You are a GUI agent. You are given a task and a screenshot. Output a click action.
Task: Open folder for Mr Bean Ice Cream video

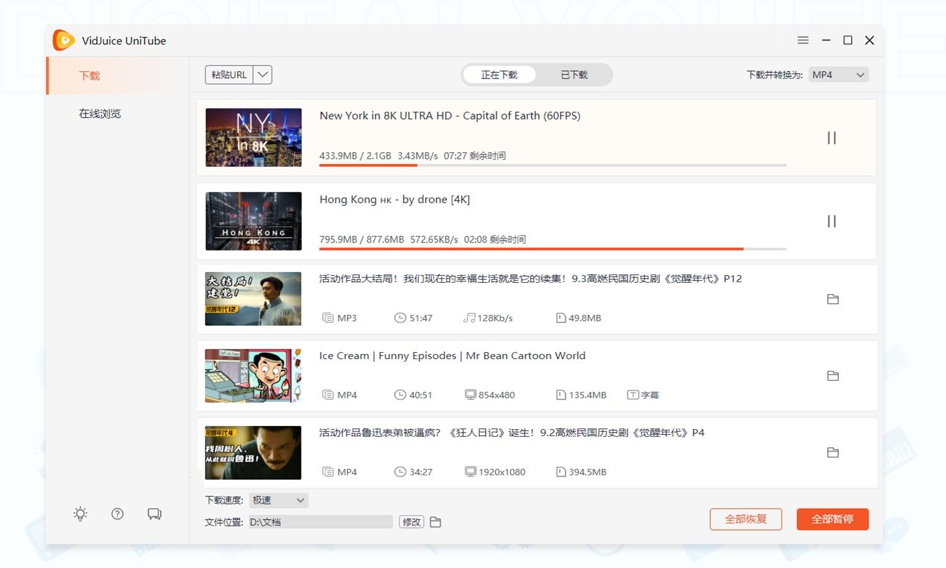(832, 376)
